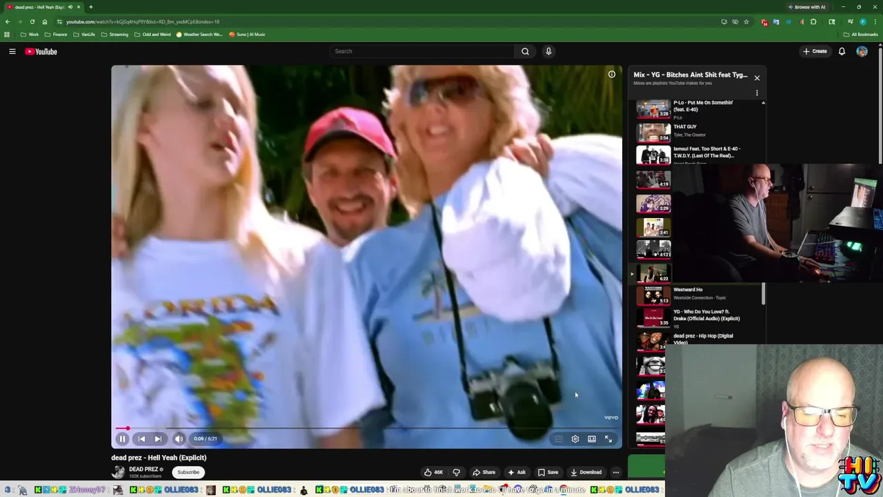This screenshot has height=497, width=883.
Task: Play Westward Ho playlist item
Action: [697, 295]
